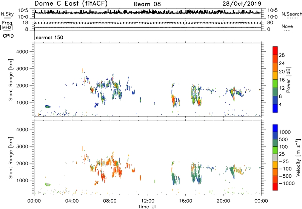
Task: Click the "Nave" legend label
Action: tap(287, 26)
